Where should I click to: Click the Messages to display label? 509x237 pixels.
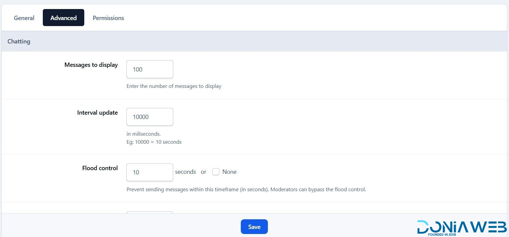tap(91, 65)
